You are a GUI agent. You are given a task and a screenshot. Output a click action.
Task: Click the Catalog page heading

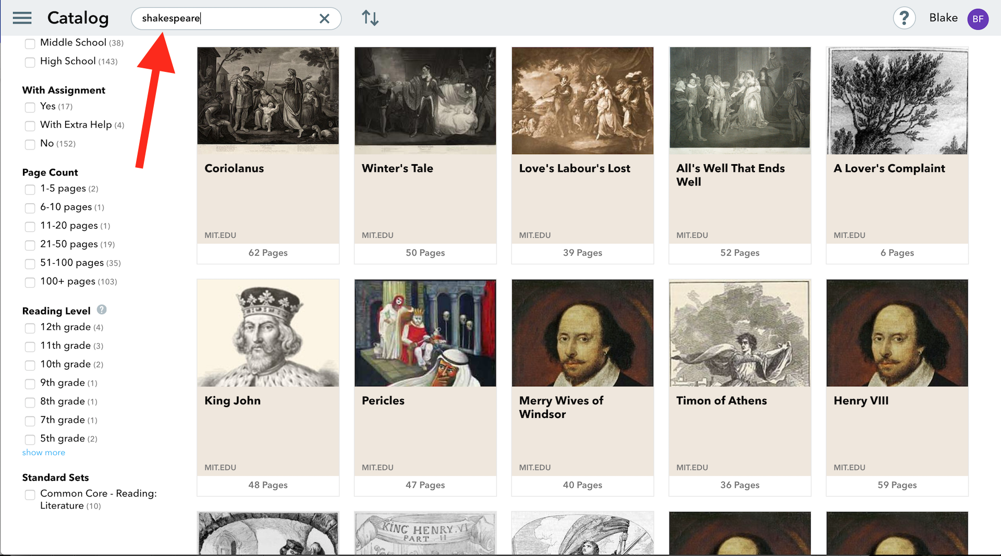click(78, 18)
